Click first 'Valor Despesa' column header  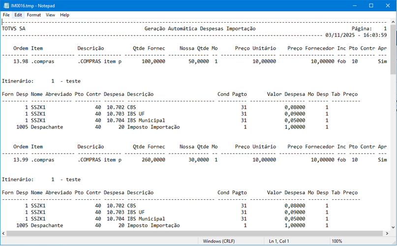click(286, 94)
